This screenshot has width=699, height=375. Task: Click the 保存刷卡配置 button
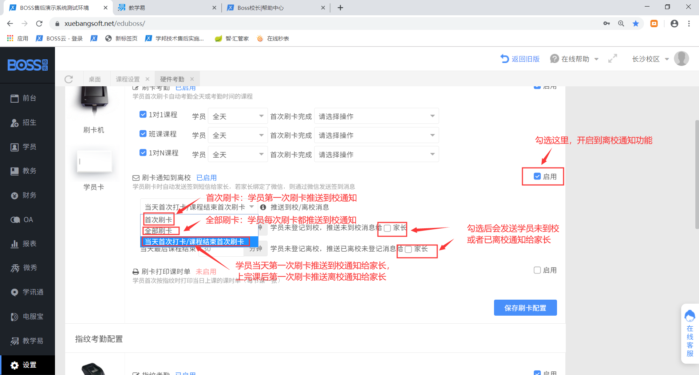click(x=525, y=308)
